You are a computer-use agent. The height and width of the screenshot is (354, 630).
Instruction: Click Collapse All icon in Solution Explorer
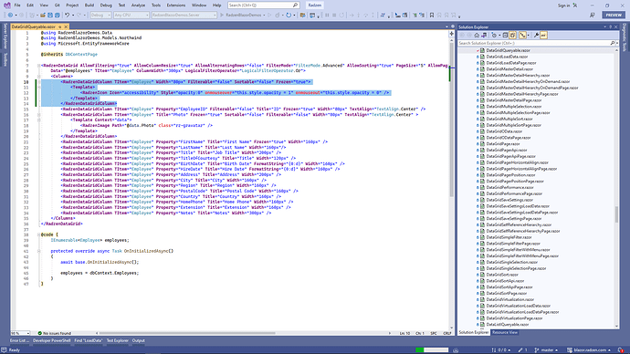[x=505, y=36]
